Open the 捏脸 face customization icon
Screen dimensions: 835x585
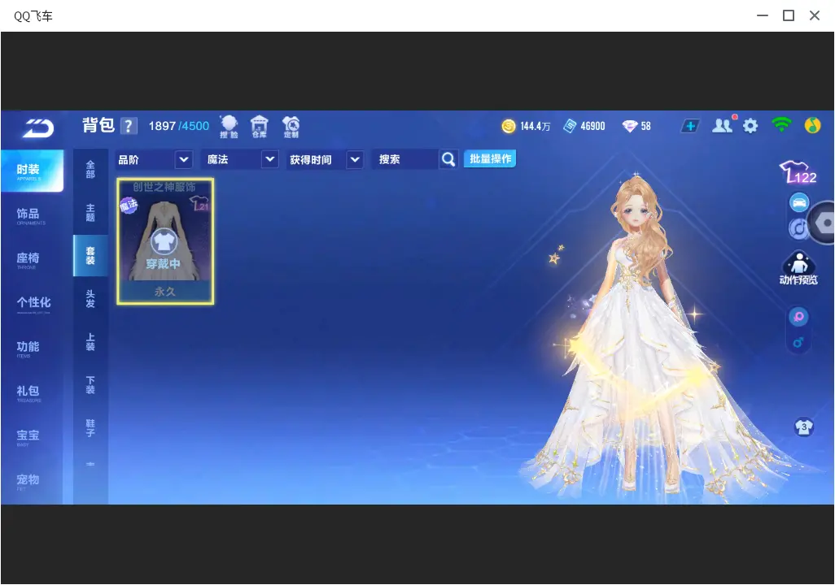(x=229, y=127)
